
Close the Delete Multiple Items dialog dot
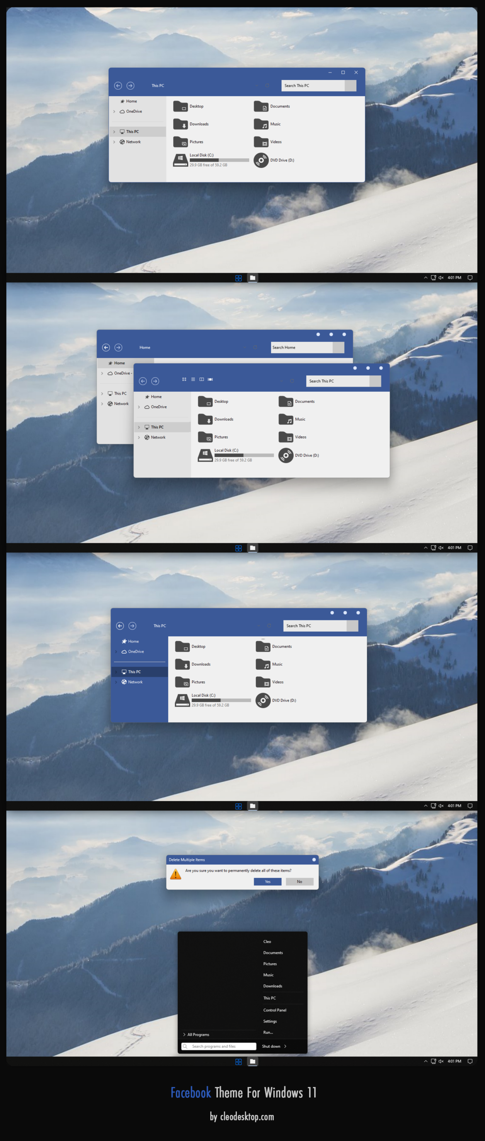point(314,859)
